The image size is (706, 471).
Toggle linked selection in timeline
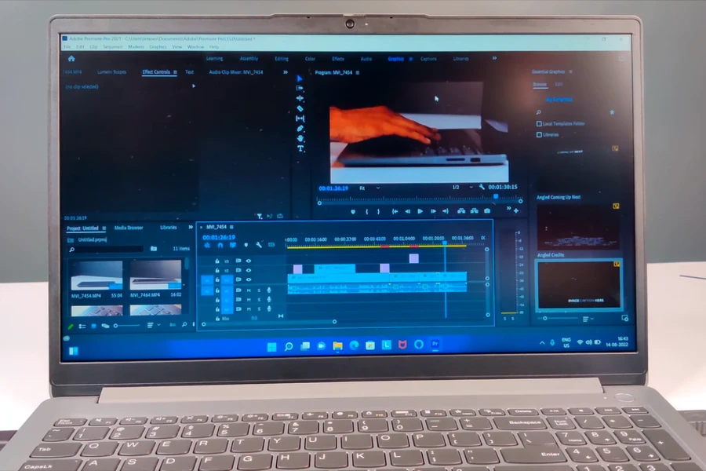click(233, 245)
